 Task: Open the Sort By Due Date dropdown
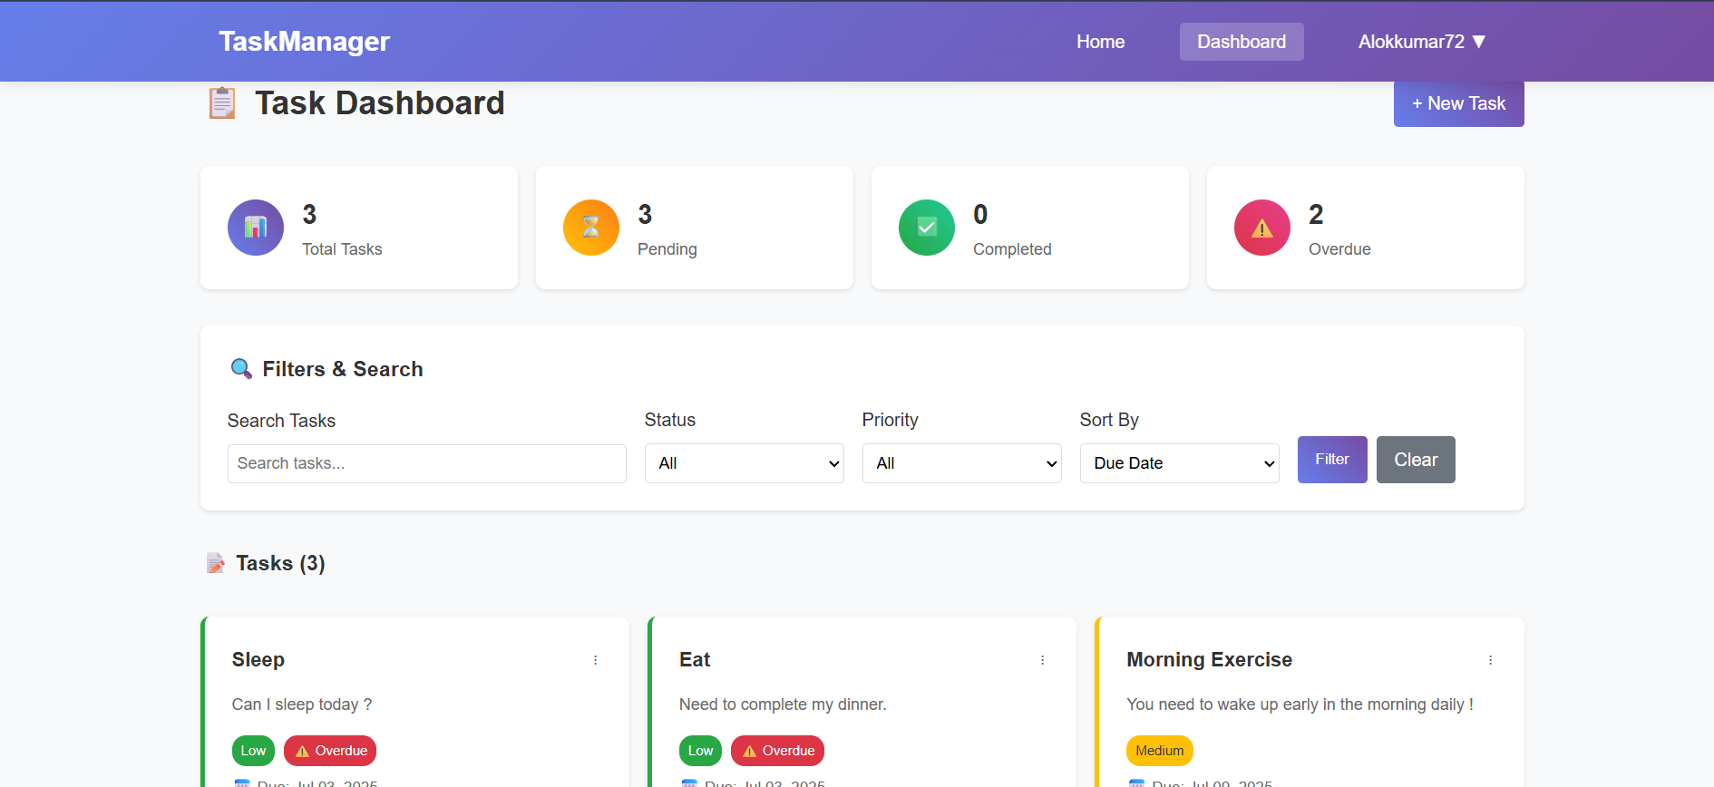pyautogui.click(x=1179, y=463)
